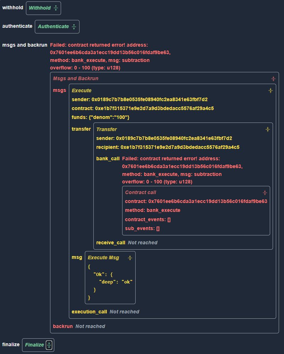The image size is (284, 354).
Task: Click the method: bank_execute line
Action: pyautogui.click(x=153, y=210)
